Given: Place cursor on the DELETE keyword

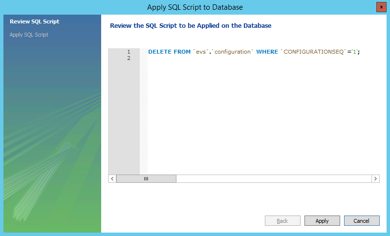Looking at the screenshot, I should (x=160, y=52).
